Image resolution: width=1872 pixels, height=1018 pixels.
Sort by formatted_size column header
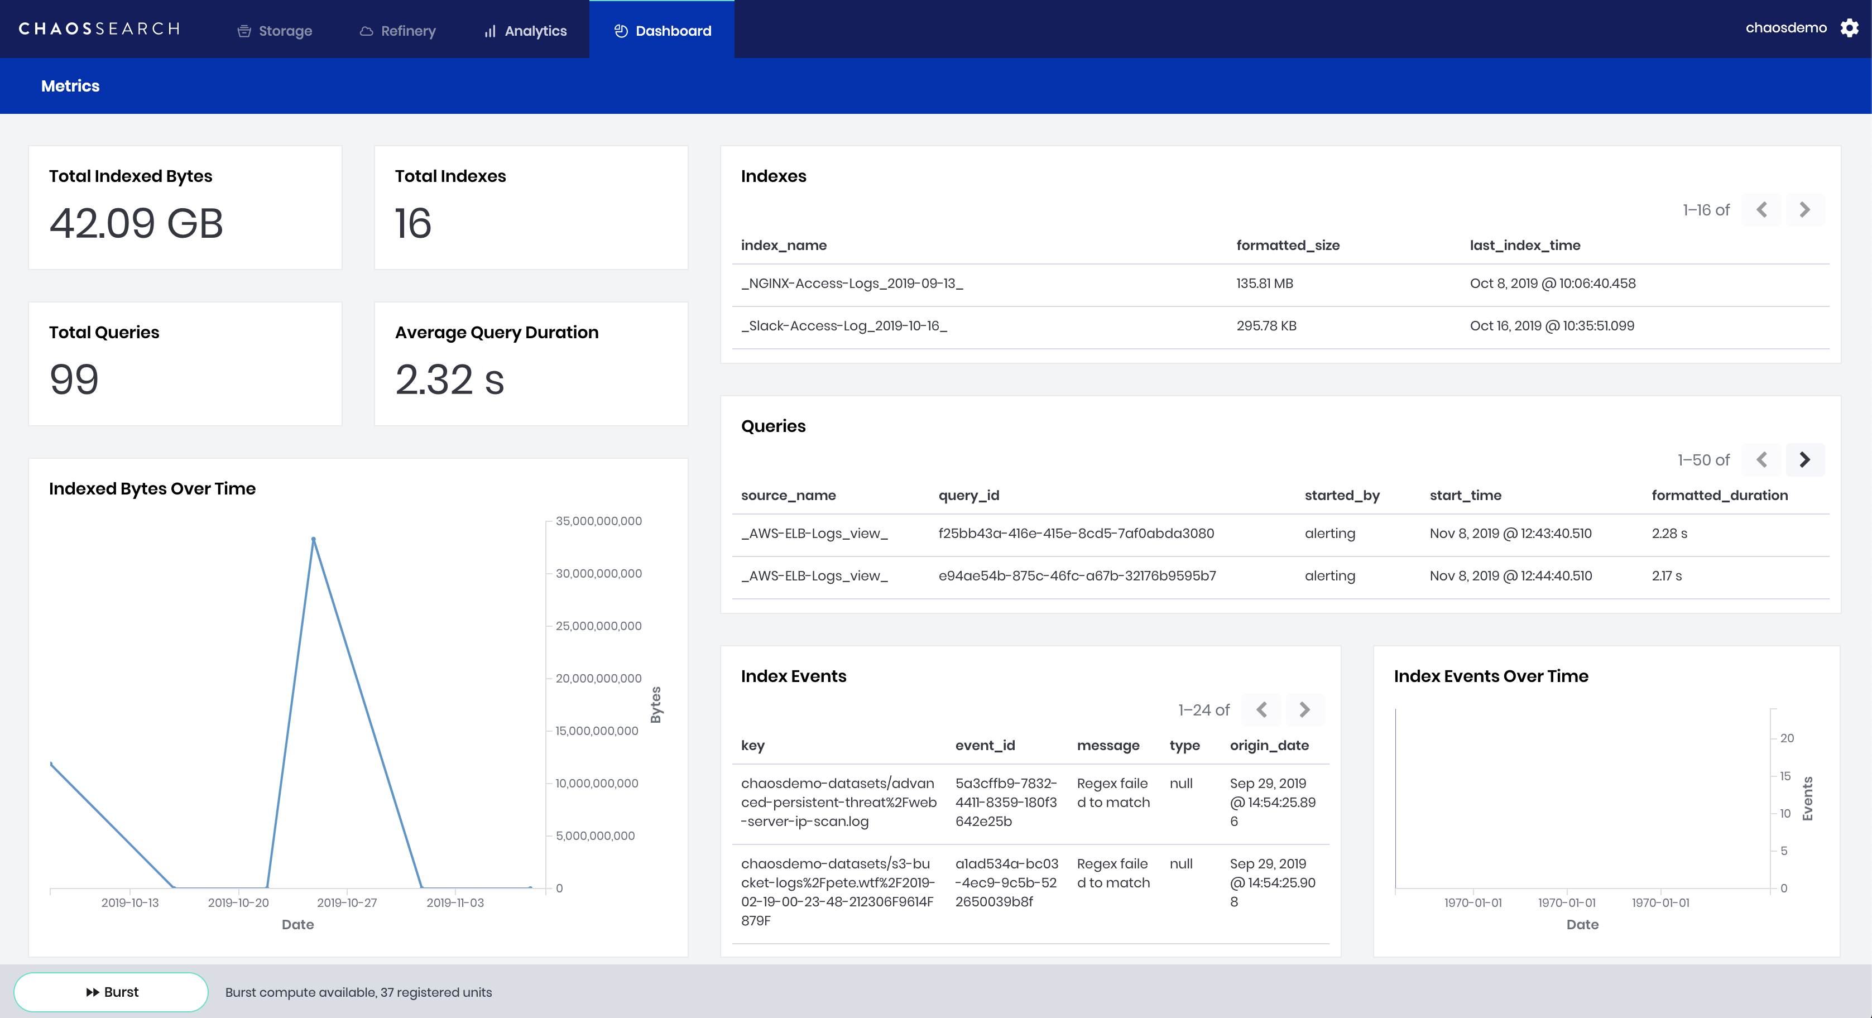(1288, 246)
